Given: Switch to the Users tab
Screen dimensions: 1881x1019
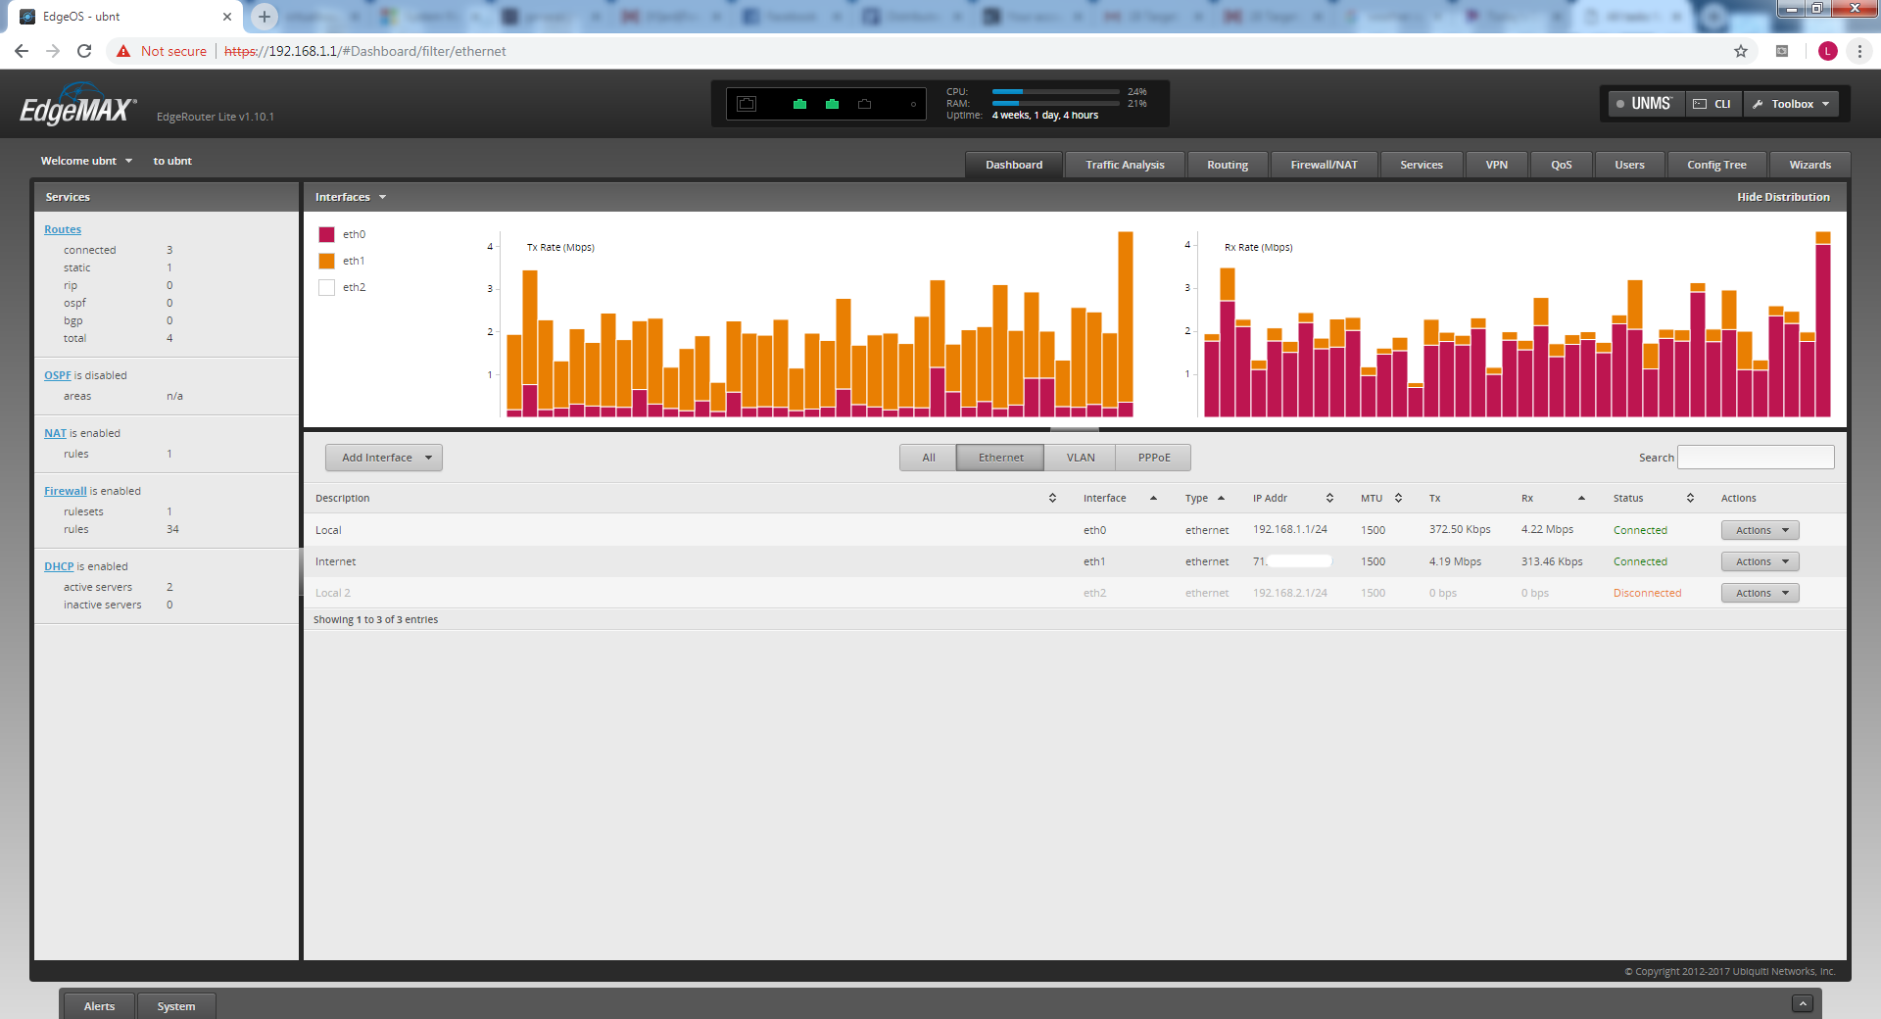Looking at the screenshot, I should (x=1629, y=165).
